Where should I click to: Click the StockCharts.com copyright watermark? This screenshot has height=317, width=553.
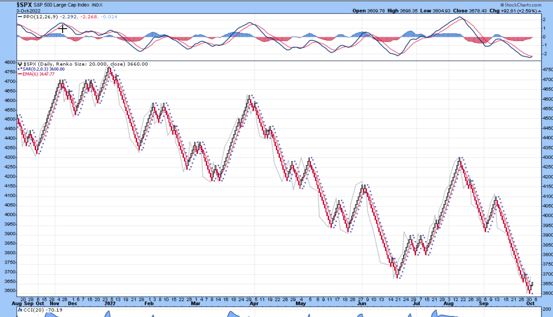pos(521,5)
